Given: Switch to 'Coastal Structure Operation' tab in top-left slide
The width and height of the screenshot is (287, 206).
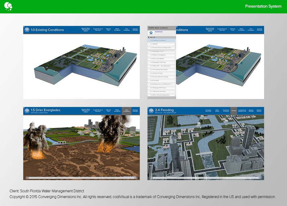Looking at the screenshot, I should coord(98,30).
